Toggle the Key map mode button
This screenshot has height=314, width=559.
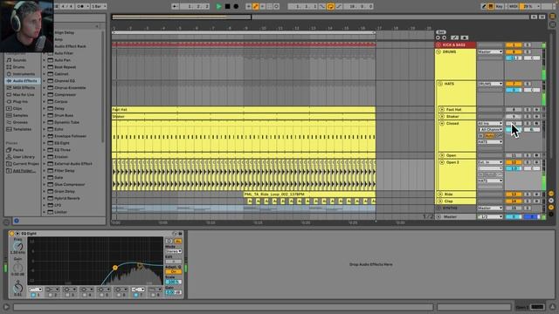pos(499,6)
